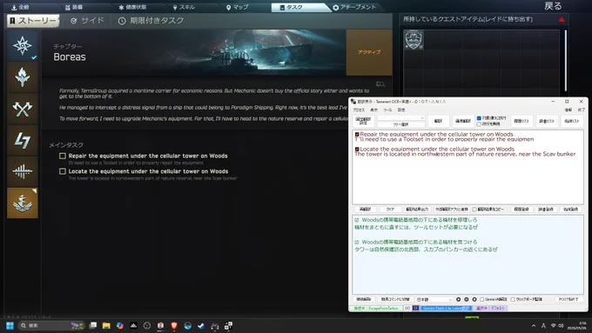Open the OBS Studio taskbar icon
This screenshot has height=333, width=592.
(147, 326)
